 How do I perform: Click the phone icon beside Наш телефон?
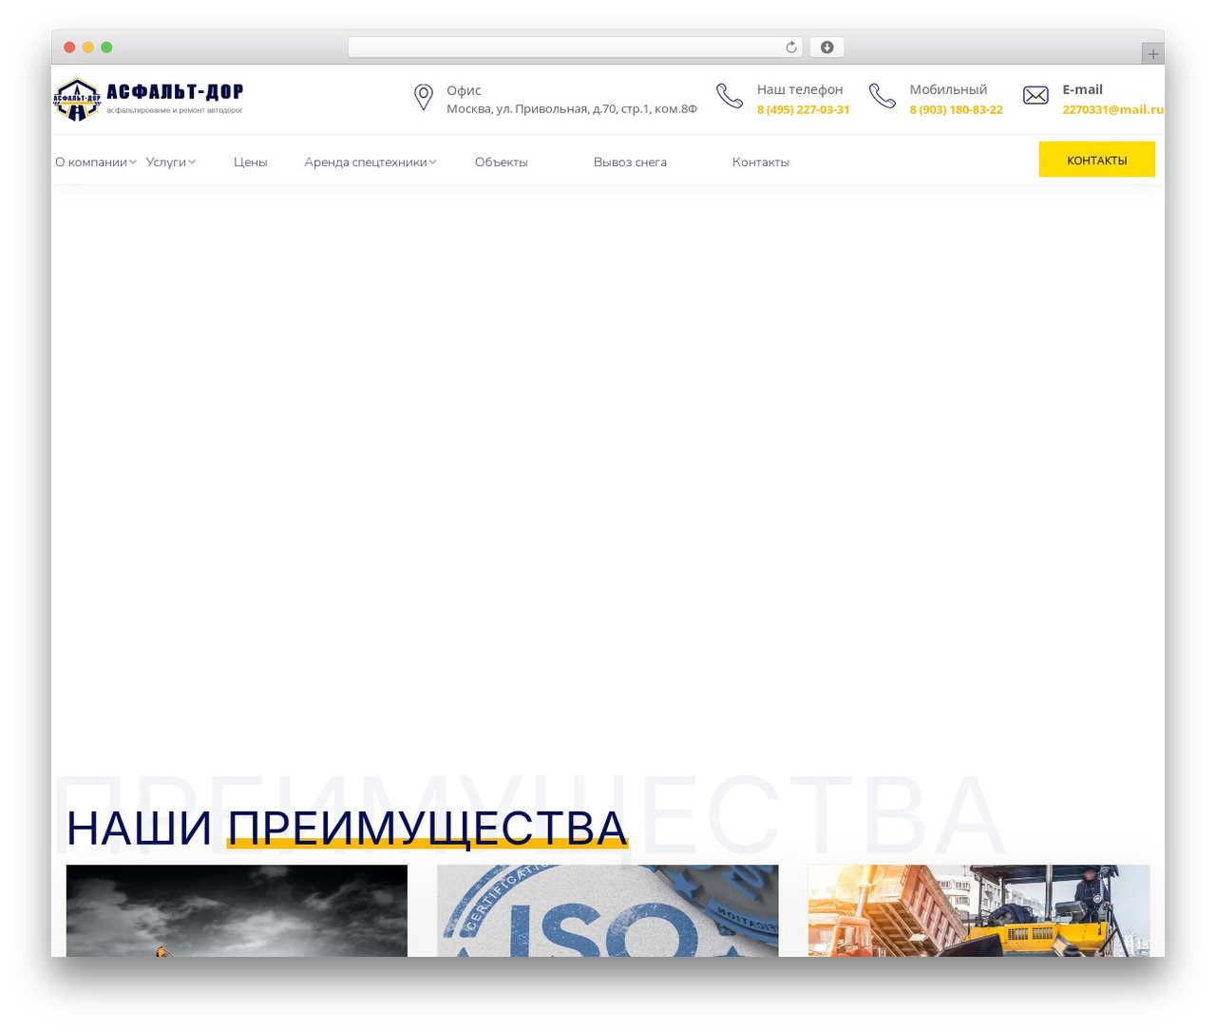[730, 96]
